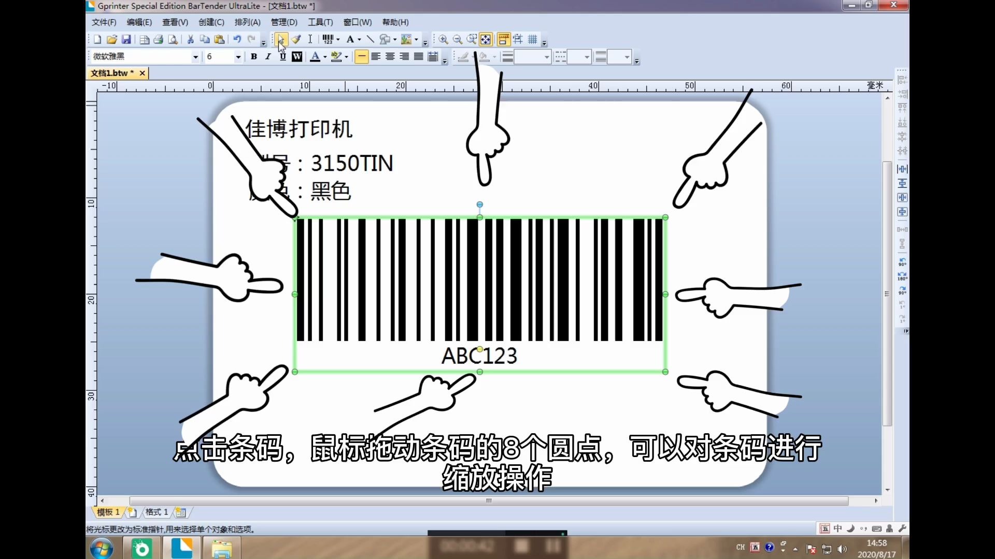Create a new document with the New icon
Image resolution: width=995 pixels, height=559 pixels.
click(x=97, y=39)
